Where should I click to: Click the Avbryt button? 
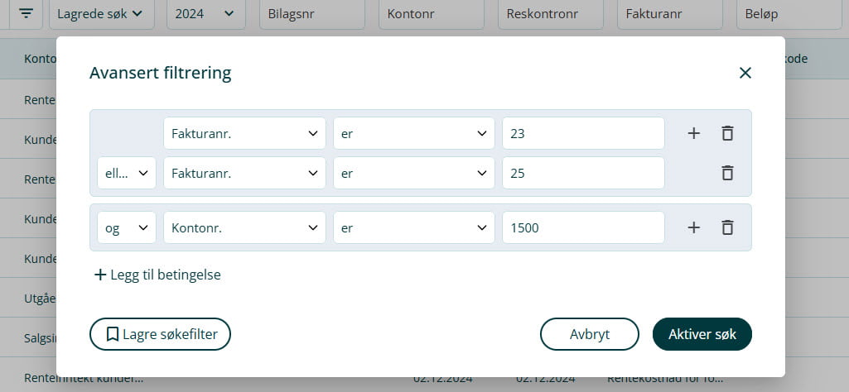coord(589,334)
